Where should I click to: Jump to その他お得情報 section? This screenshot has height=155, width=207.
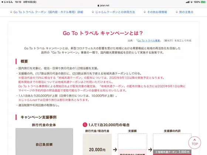coord(155,12)
